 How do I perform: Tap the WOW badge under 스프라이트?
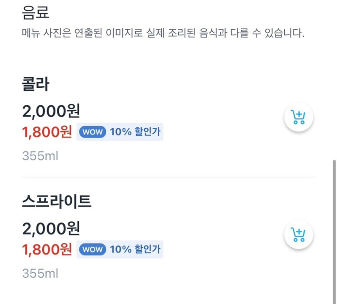click(x=92, y=249)
